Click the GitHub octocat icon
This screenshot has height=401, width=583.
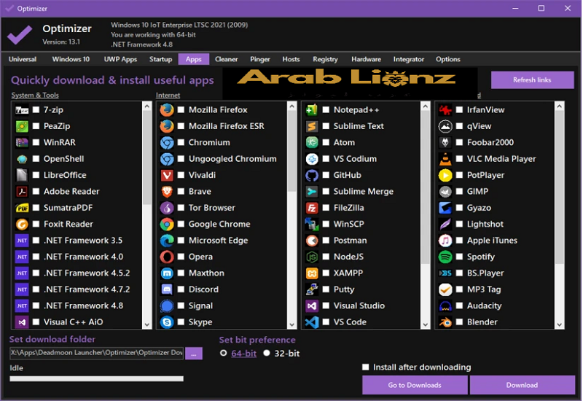[312, 175]
